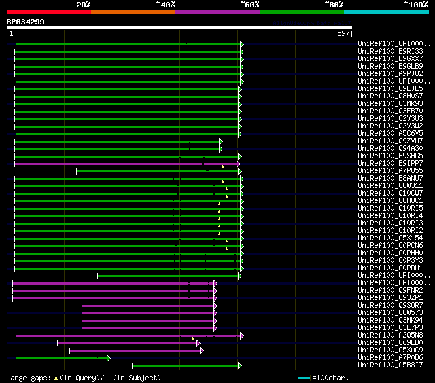
Task: Click the purple alignment bar for UniRef100_Q8W573
Action: pos(147,313)
